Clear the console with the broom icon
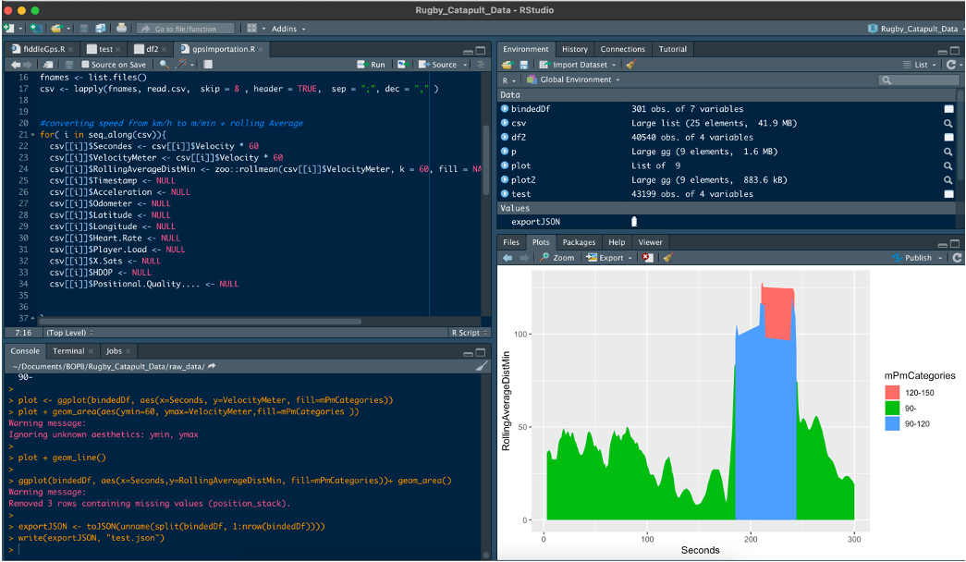 tap(481, 366)
